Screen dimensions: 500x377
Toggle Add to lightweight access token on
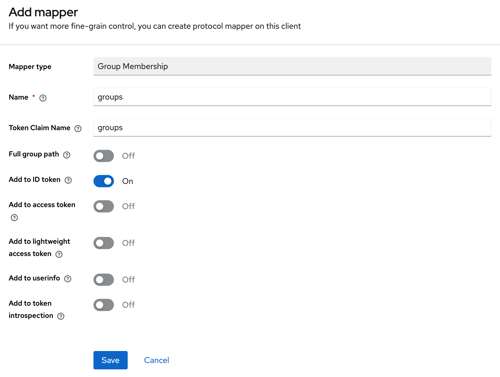click(104, 243)
